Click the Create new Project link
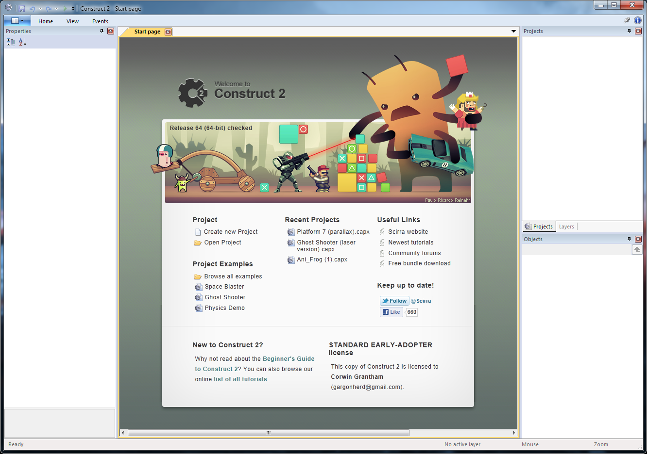Viewport: 647px width, 454px height. (x=231, y=232)
